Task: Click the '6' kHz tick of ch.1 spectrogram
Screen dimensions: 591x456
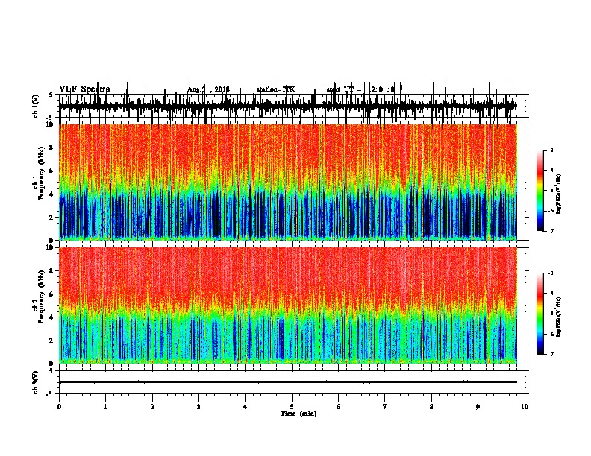Action: [51, 171]
